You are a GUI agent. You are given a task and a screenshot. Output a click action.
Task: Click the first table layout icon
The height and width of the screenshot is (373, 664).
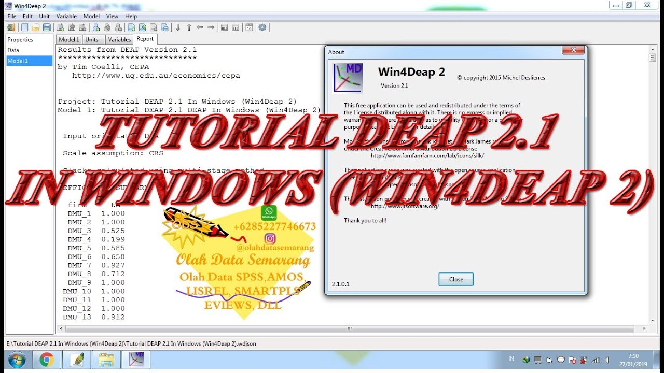point(225,27)
